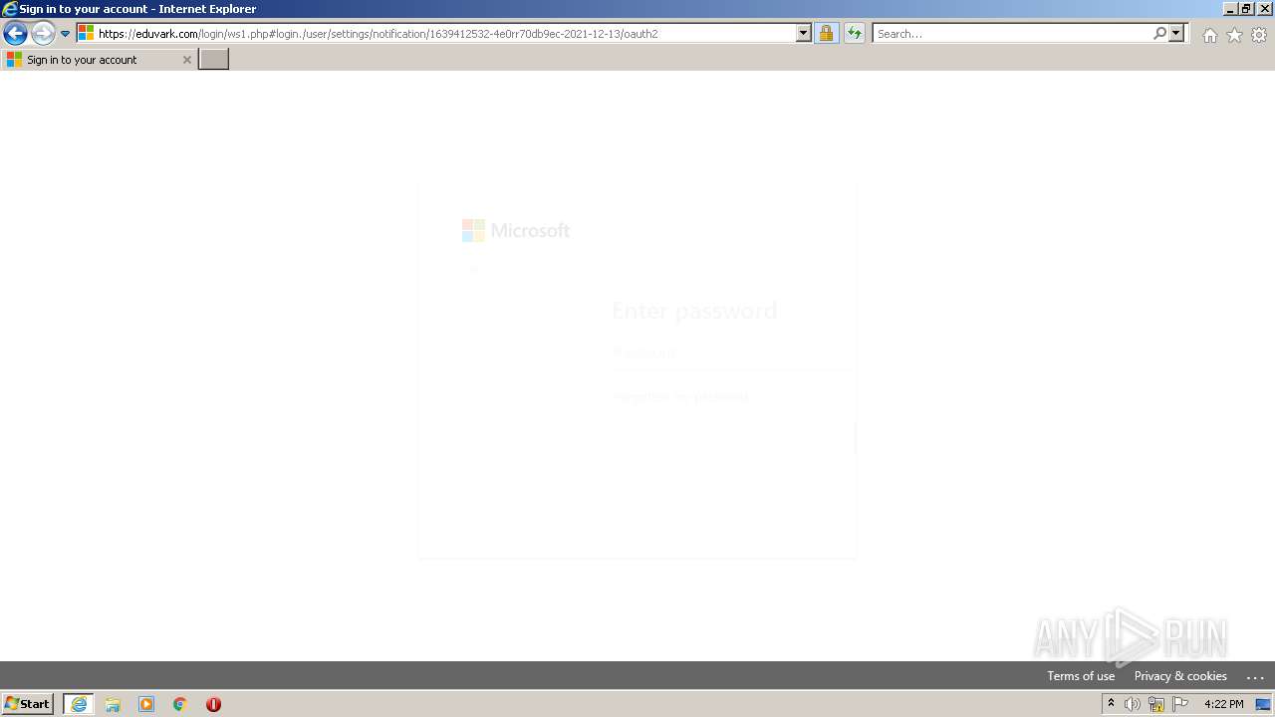Minimize the Internet Explorer window
The image size is (1275, 717).
(1231, 9)
